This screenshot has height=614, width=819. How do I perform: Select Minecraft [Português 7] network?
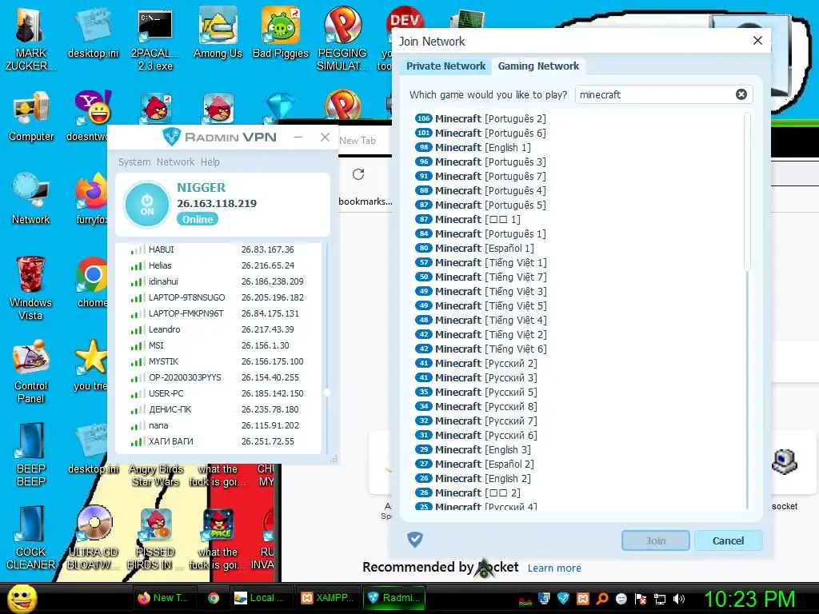pos(481,176)
